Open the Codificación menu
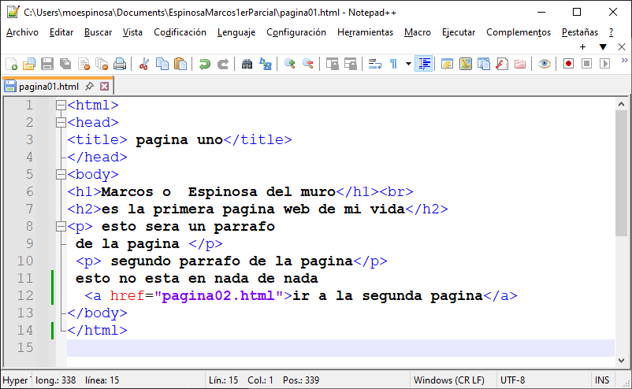The image size is (632, 389). click(180, 32)
